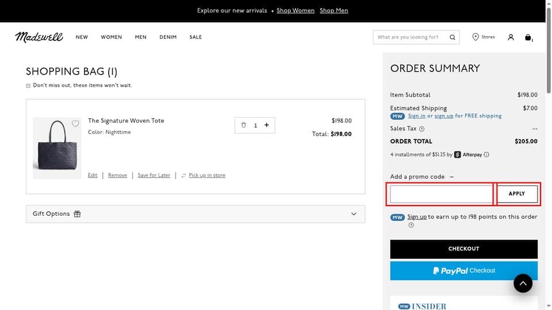Click the points info question icon
This screenshot has height=310, width=552.
(411, 225)
